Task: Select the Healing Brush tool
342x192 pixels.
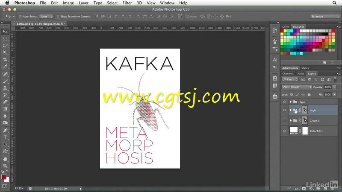Action: (5, 74)
